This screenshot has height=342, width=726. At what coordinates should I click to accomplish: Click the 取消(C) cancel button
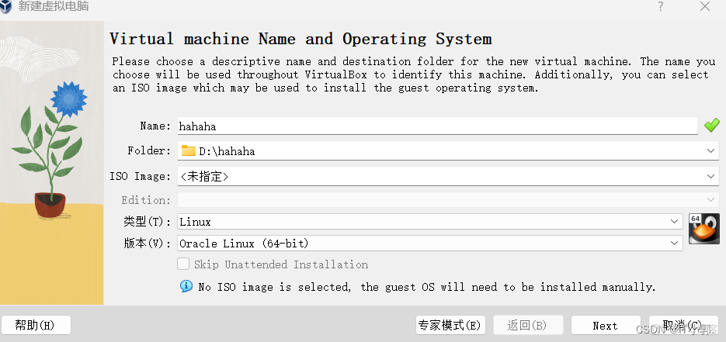[683, 325]
